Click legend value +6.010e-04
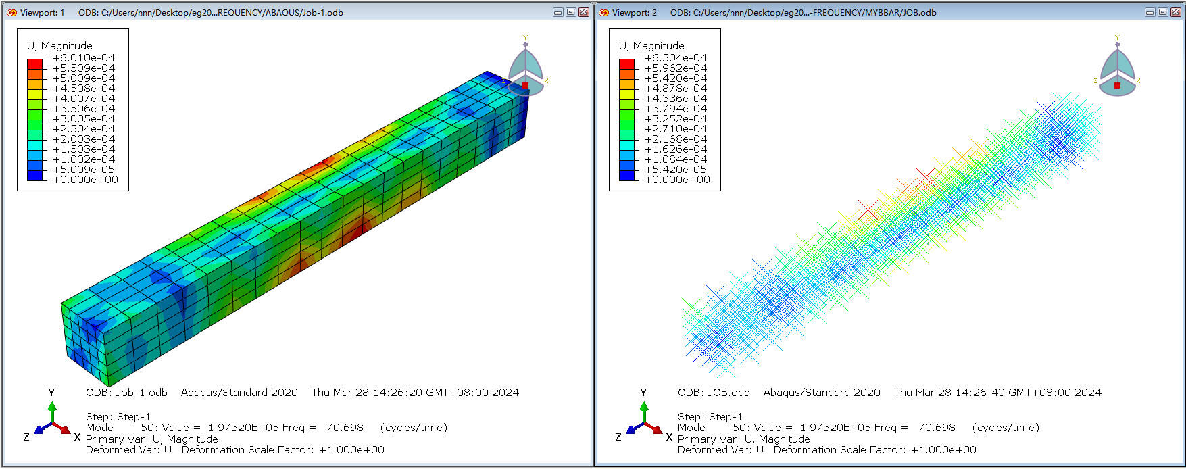 (84, 58)
